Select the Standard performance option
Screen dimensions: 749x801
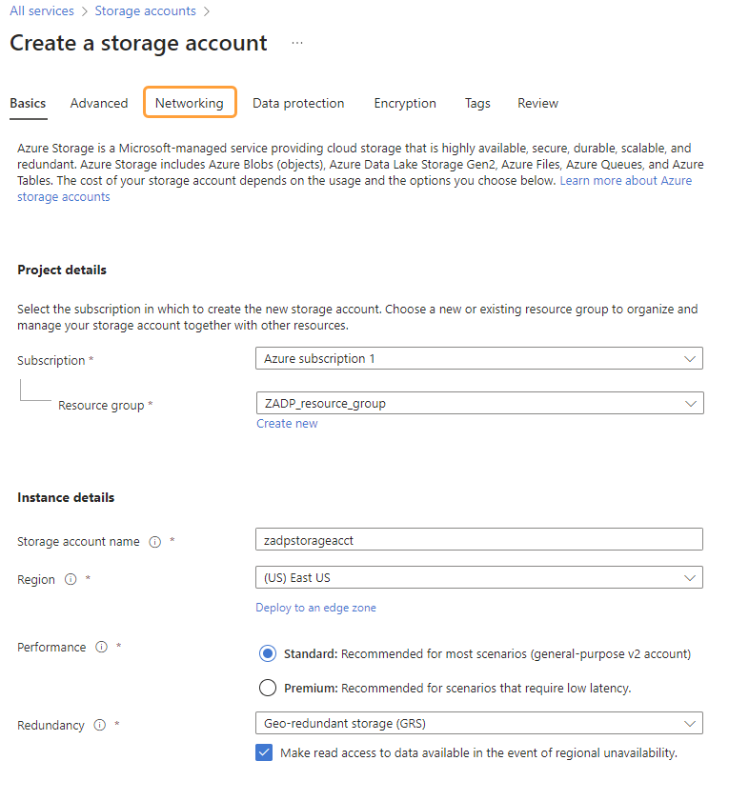268,653
